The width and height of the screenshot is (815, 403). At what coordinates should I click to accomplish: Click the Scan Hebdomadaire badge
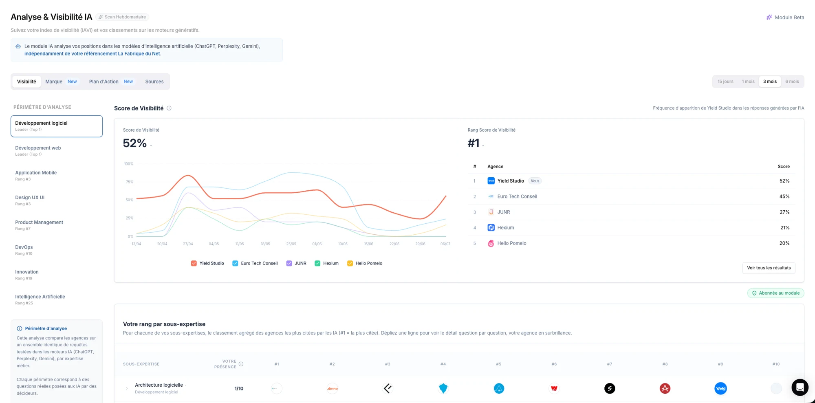click(x=122, y=17)
